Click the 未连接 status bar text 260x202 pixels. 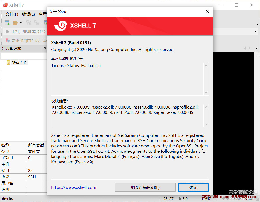pyautogui.click(x=8, y=199)
